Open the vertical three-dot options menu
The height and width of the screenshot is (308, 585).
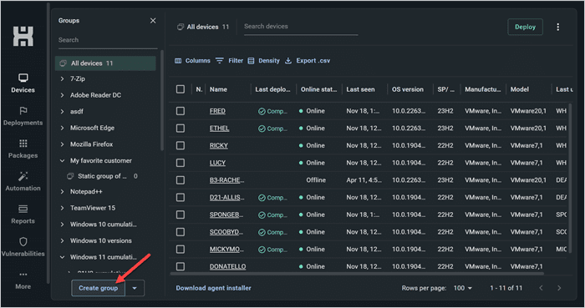(557, 27)
